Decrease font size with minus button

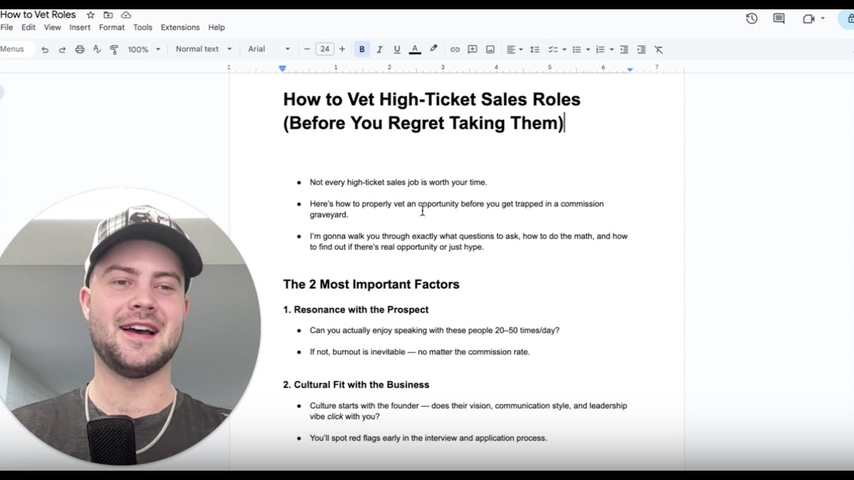coord(307,49)
